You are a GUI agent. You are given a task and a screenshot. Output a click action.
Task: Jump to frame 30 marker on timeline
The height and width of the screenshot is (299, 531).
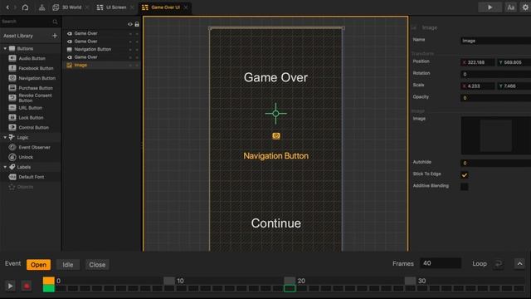[x=411, y=281]
